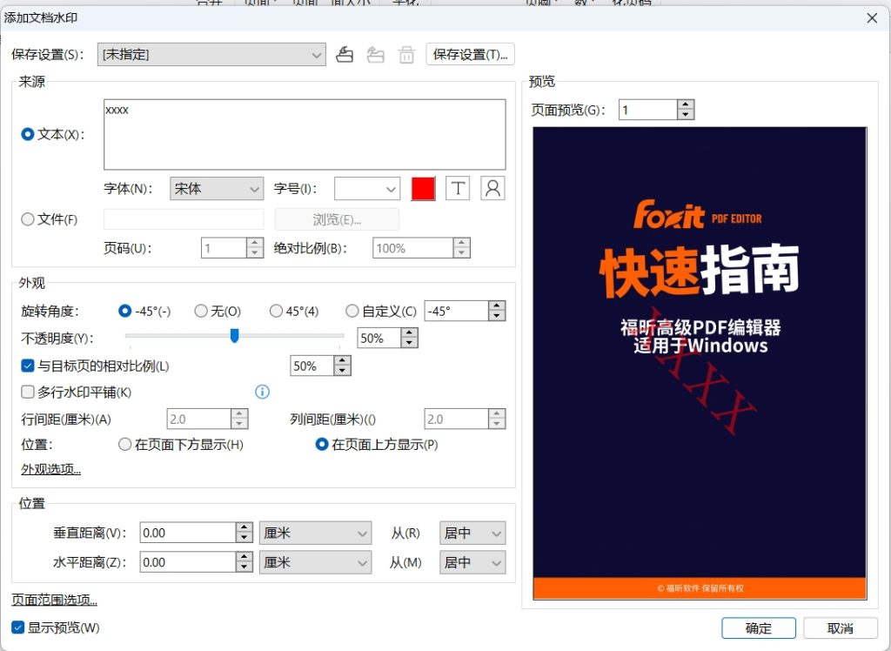Viewport: 891px width, 651px height.
Task: Select the 文本(X) source radio button
Action: click(27, 134)
